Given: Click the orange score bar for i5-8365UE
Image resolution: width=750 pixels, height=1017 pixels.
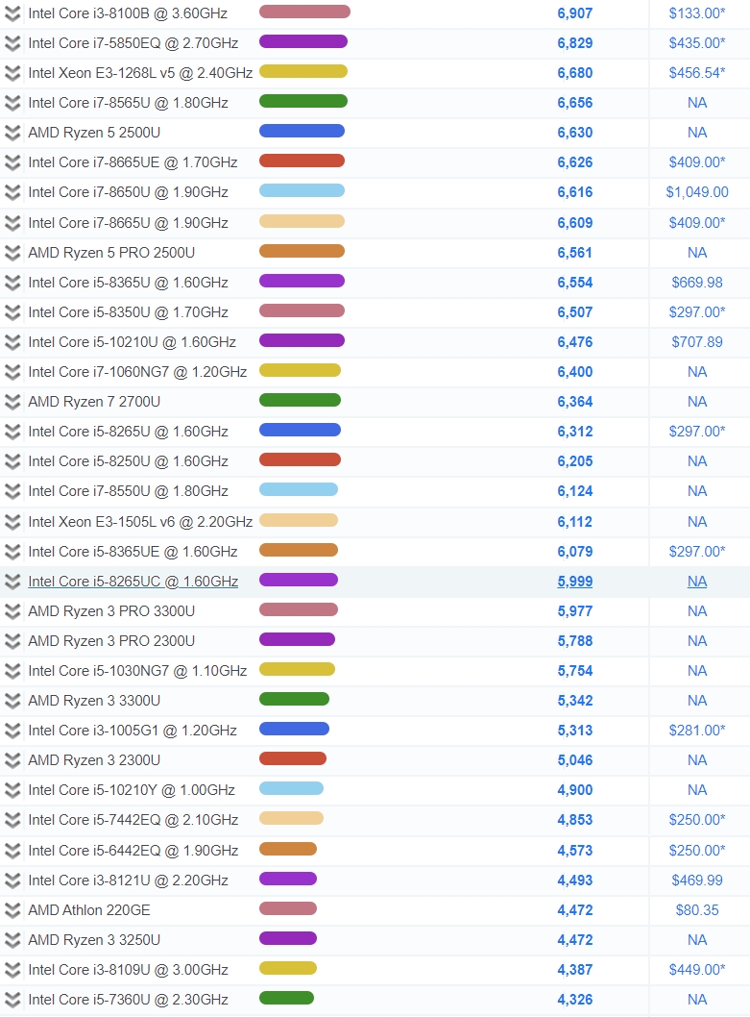Looking at the screenshot, I should (x=299, y=550).
